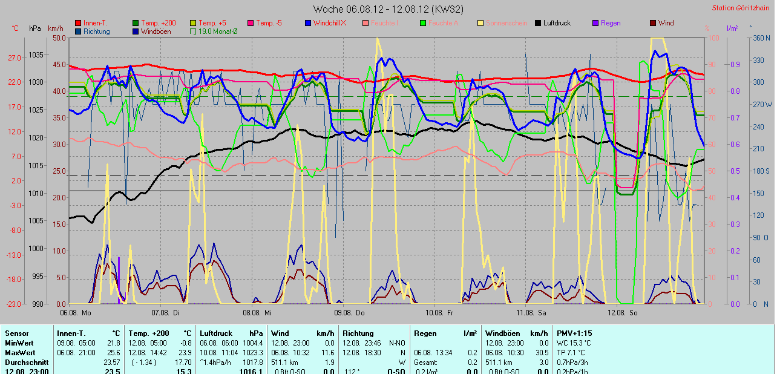Click the 'MaxWert' row label
The image size is (777, 374).
pos(20,352)
